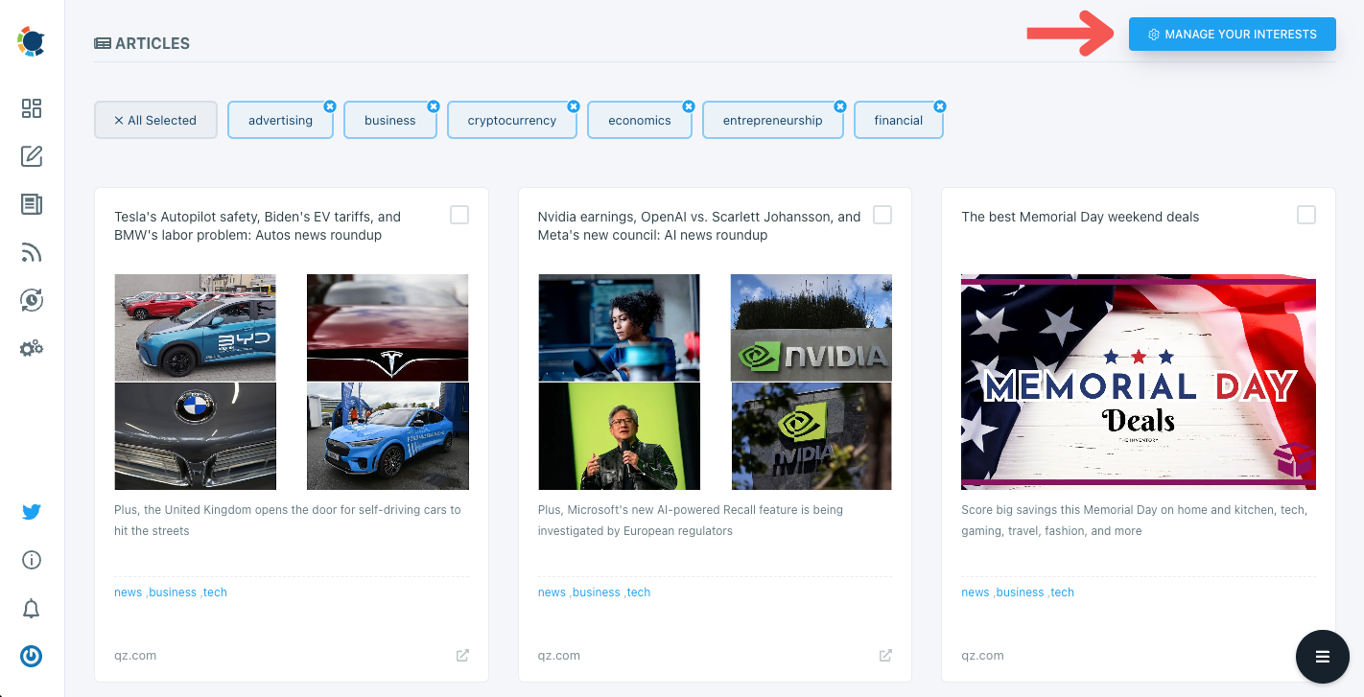Viewport: 1364px width, 697px height.
Task: Open the floating hamburger menu at bottom right
Action: [1322, 657]
